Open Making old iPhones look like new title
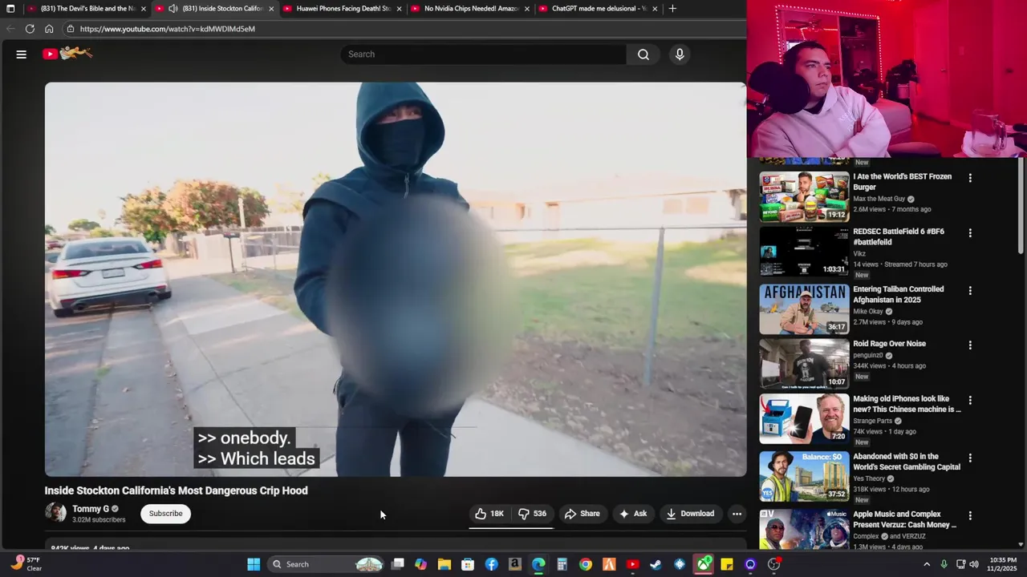The image size is (1027, 577). (907, 404)
